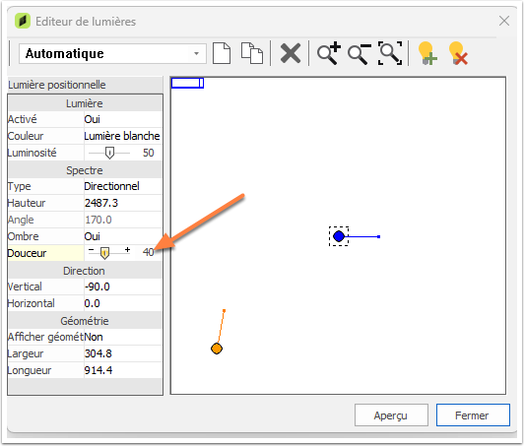The height and width of the screenshot is (446, 524).
Task: Select the blue light in the canvas
Action: 339,236
